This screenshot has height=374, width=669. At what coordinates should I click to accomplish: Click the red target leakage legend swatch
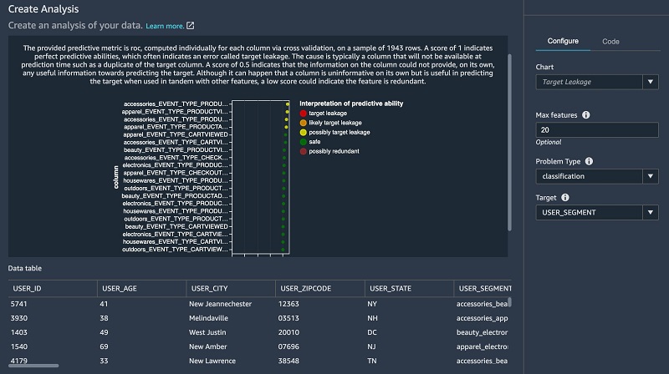click(x=304, y=114)
